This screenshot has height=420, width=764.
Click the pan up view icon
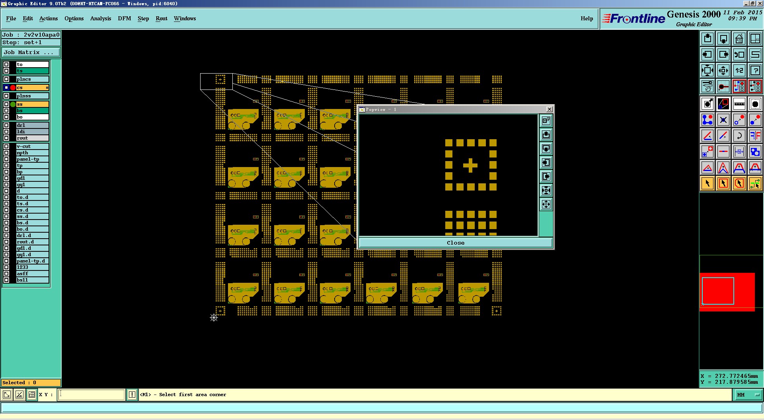[x=707, y=39]
